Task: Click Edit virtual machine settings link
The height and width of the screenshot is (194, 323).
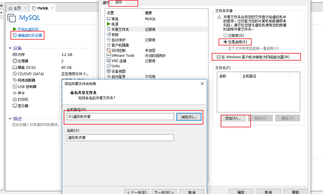Action: coord(30,36)
